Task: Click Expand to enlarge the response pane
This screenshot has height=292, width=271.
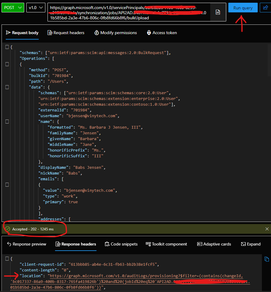Action: tap(251, 244)
